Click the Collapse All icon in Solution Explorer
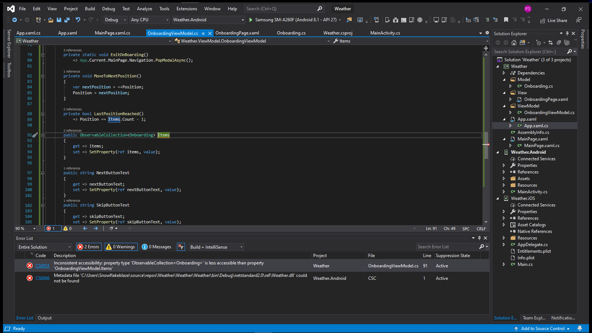This screenshot has width=592, height=333. pyautogui.click(x=559, y=43)
